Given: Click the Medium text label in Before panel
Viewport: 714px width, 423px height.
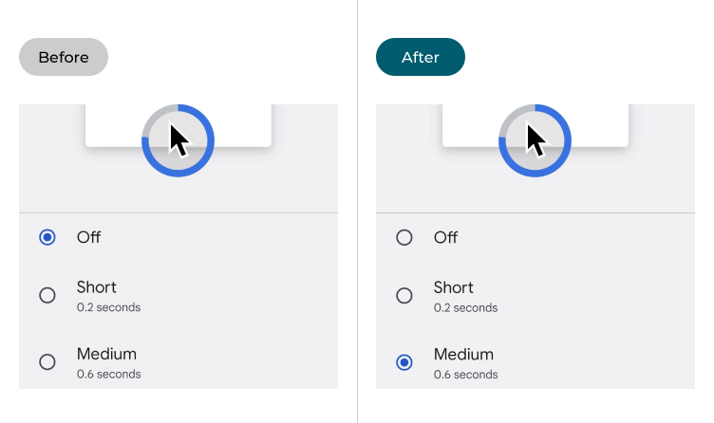Looking at the screenshot, I should (106, 354).
